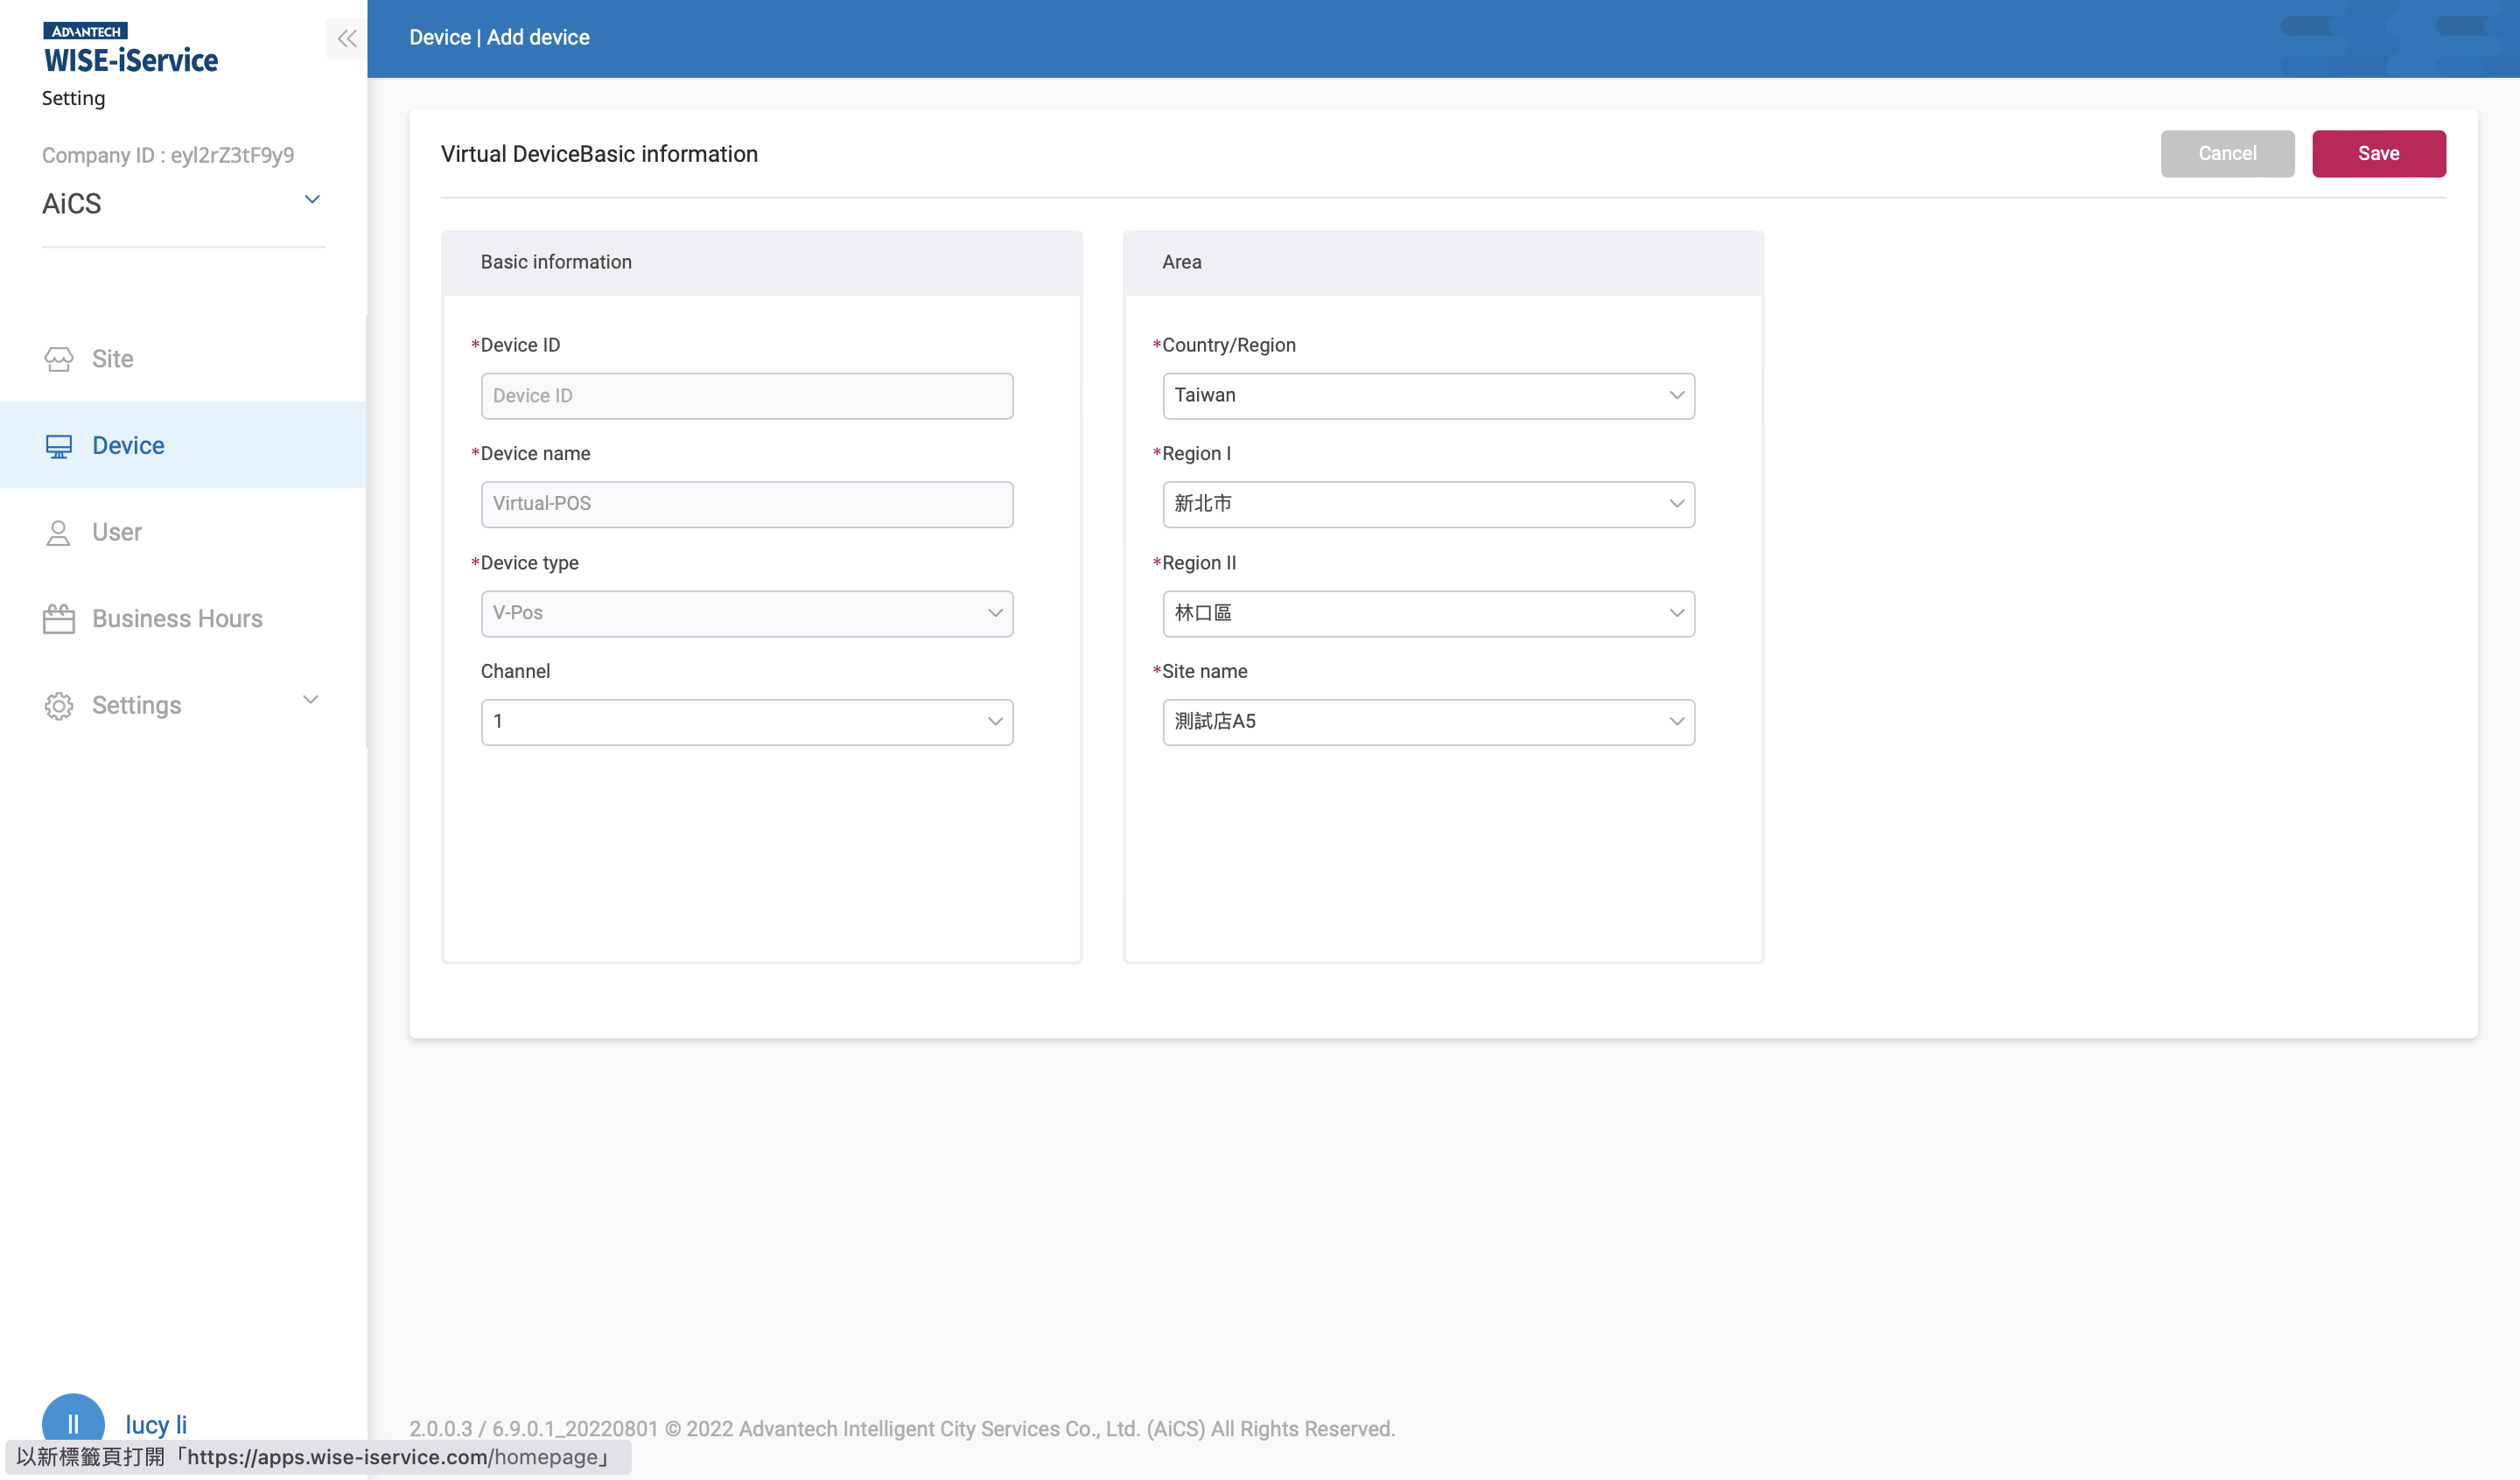The height and width of the screenshot is (1480, 2520).
Task: Click the Device name field showing Virtual-POS
Action: point(746,504)
